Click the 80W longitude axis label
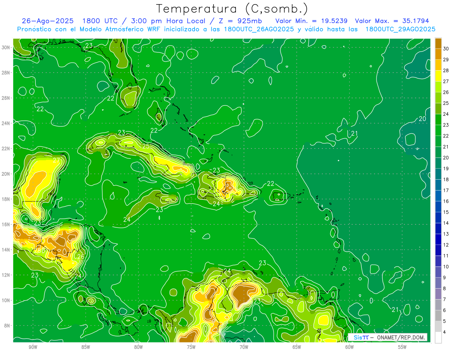456x352 pixels. [x=138, y=347]
